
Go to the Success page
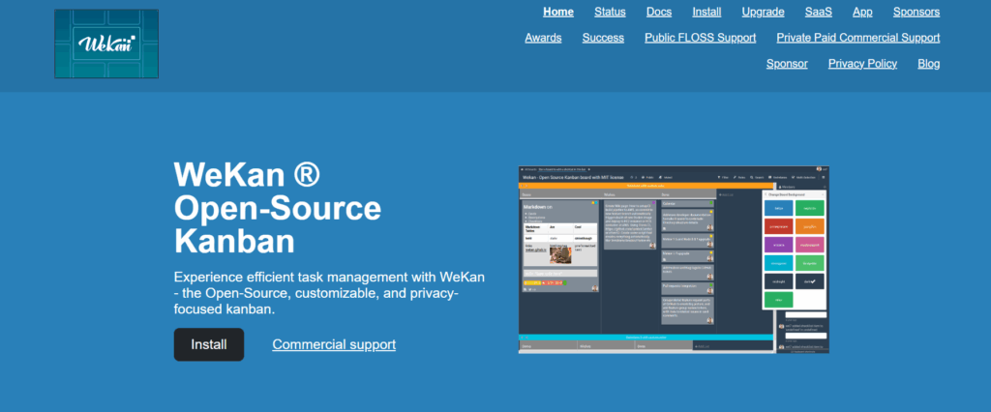pyautogui.click(x=603, y=38)
